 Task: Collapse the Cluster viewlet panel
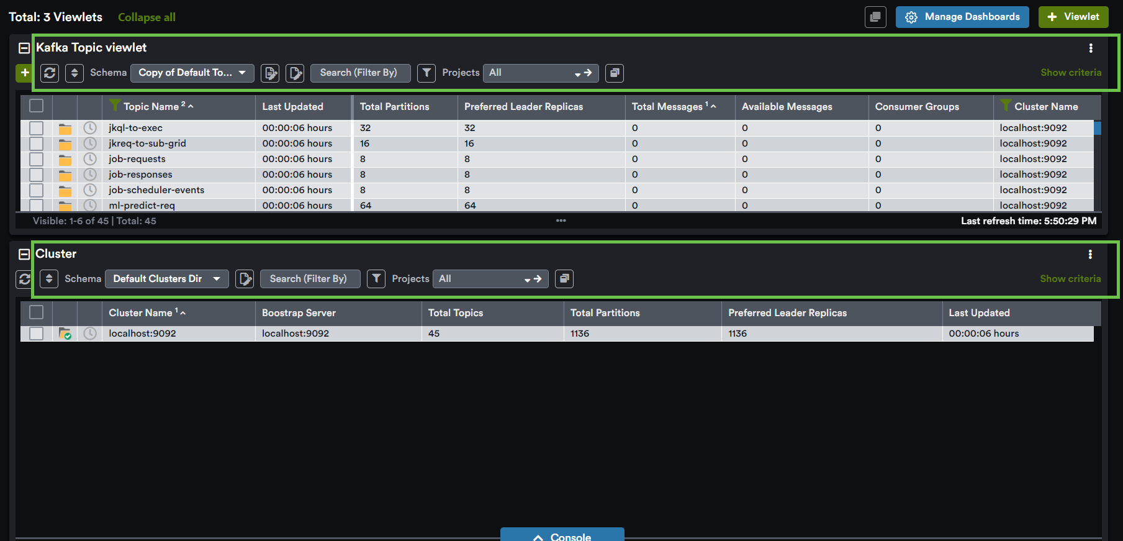pos(24,254)
